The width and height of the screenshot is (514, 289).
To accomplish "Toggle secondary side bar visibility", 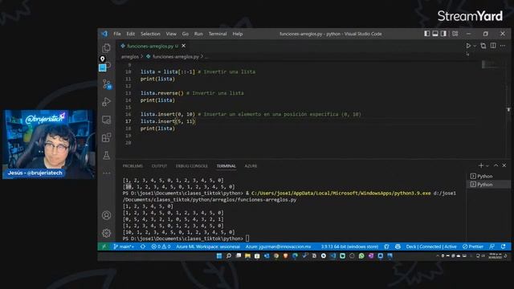I will tap(443, 34).
